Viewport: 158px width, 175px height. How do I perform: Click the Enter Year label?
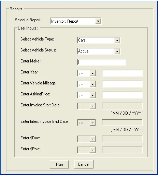pyautogui.click(x=30, y=72)
